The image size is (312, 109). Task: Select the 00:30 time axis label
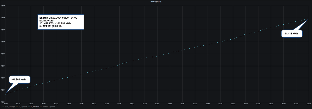44,104
